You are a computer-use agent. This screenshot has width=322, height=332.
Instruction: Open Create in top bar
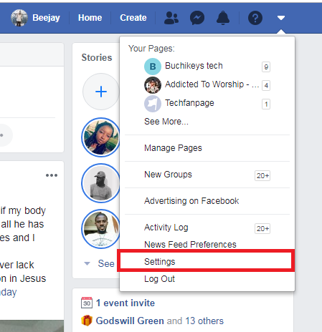pos(133,18)
